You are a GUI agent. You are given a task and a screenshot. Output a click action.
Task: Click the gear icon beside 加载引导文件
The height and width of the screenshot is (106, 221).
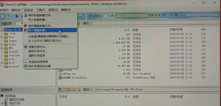point(25,47)
